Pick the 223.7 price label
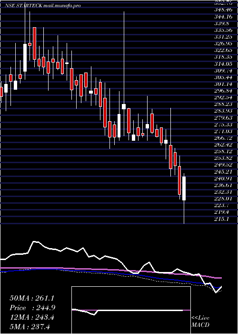The width and height of the screenshot is (238, 334). pos(221,206)
